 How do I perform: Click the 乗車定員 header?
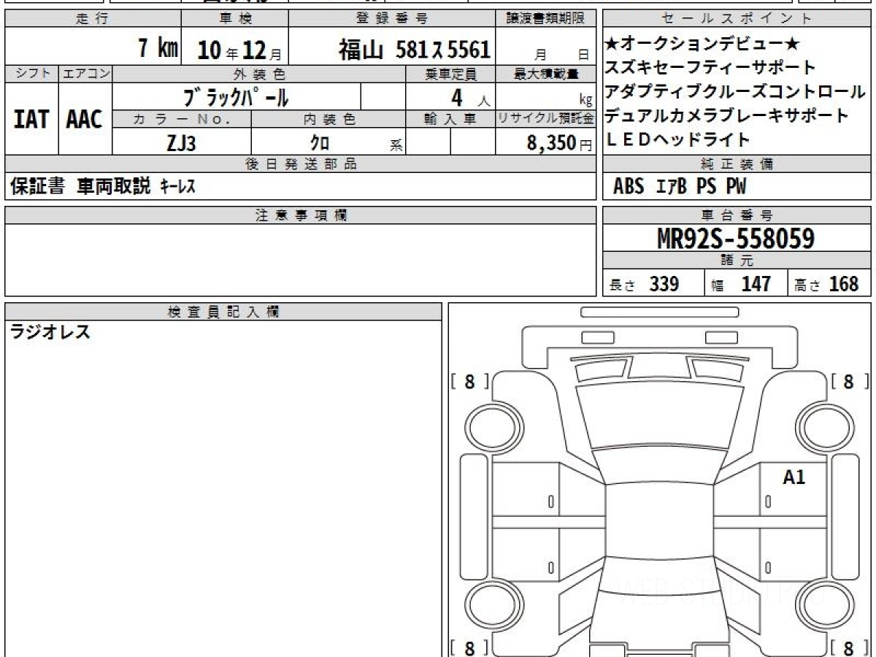pos(450,74)
